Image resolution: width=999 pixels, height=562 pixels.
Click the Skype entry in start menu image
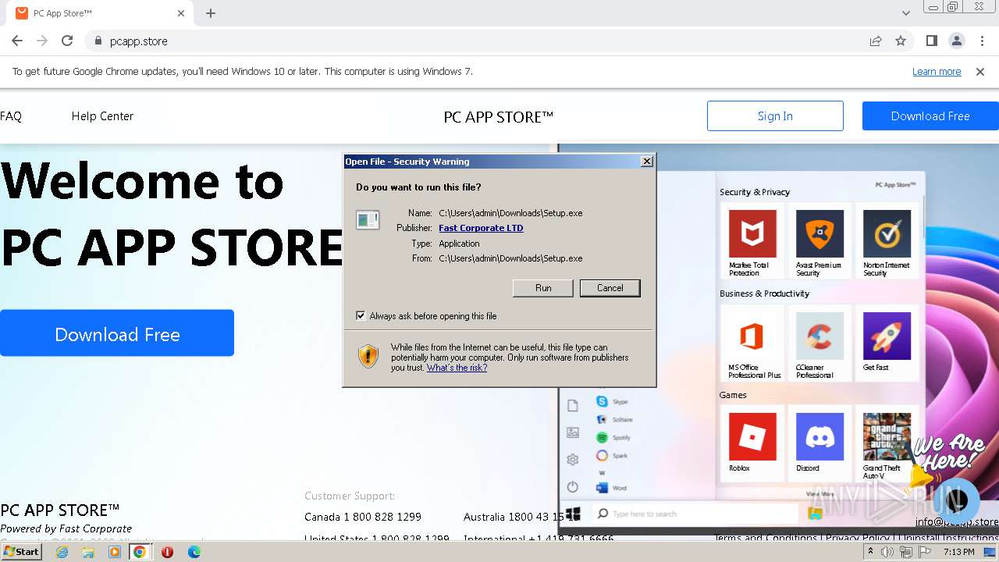(613, 401)
